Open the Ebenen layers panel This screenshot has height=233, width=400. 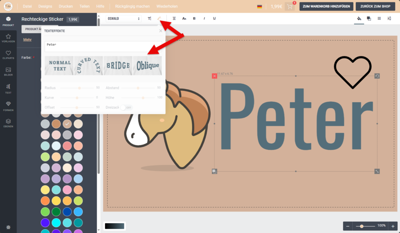[8, 123]
